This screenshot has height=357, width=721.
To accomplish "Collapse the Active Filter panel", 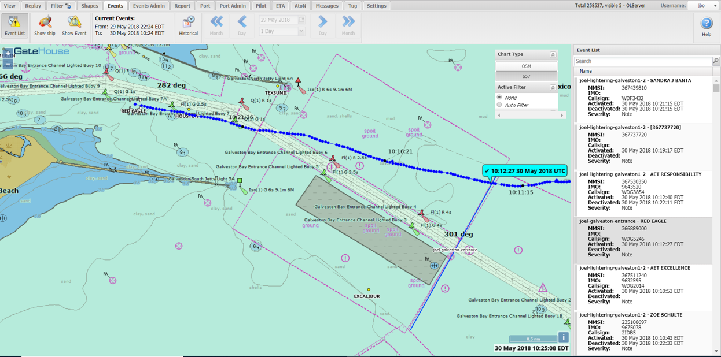I will click(x=553, y=87).
